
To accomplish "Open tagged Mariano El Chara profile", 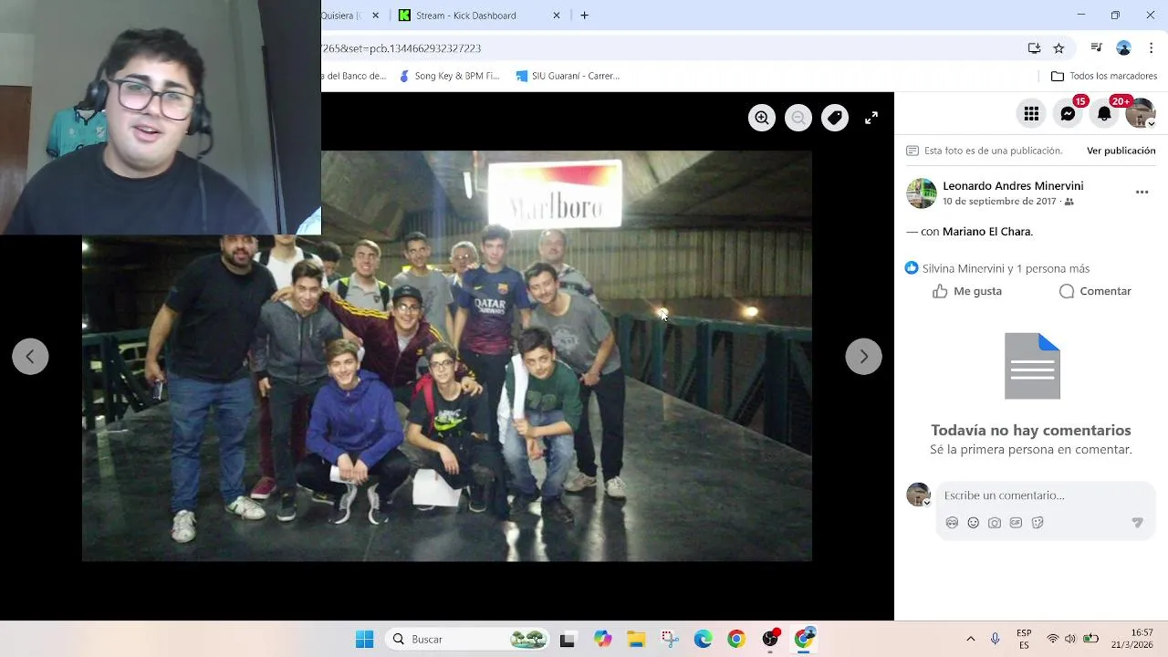I will coord(986,232).
